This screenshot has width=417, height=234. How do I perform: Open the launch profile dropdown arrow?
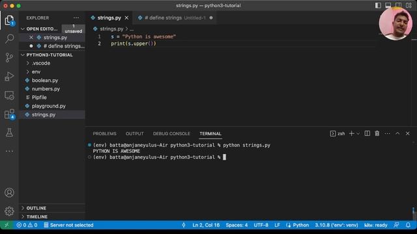click(358, 134)
